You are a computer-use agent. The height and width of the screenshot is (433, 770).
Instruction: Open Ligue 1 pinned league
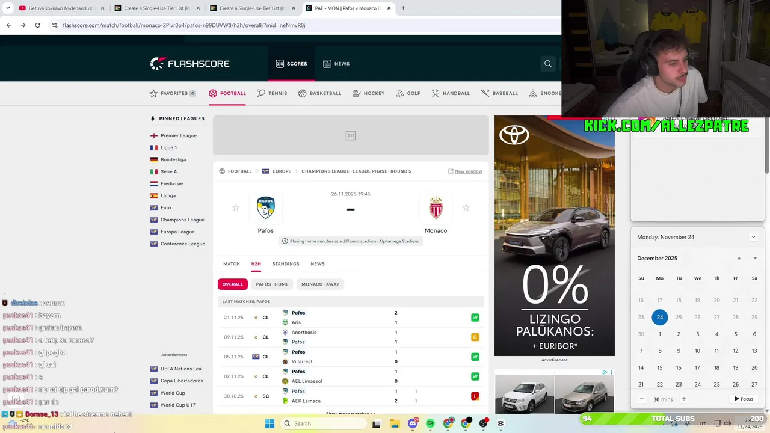tap(164, 147)
